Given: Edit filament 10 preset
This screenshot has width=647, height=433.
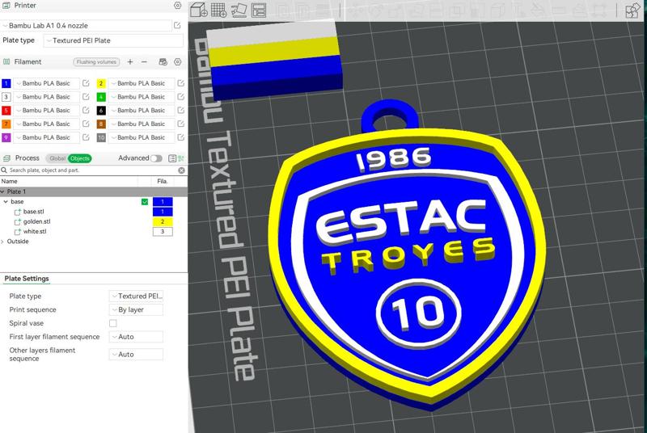Looking at the screenshot, I should point(180,137).
